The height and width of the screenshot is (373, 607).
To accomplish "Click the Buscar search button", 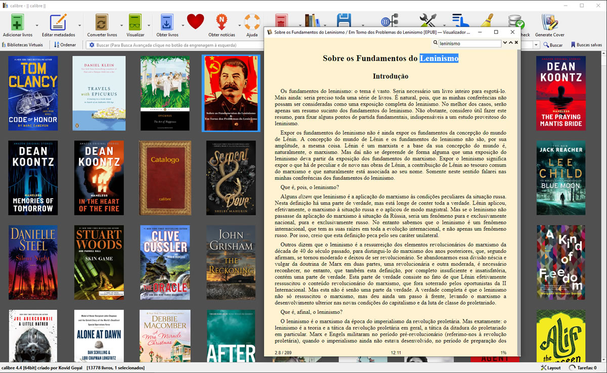I will 553,45.
